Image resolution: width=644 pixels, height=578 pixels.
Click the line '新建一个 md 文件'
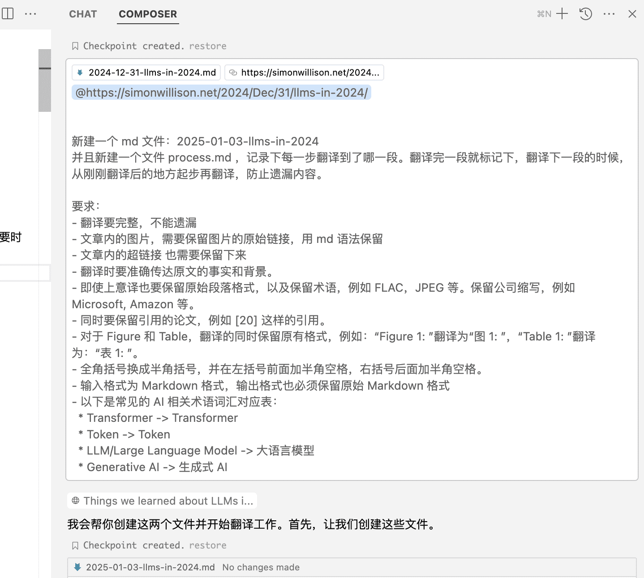[195, 141]
